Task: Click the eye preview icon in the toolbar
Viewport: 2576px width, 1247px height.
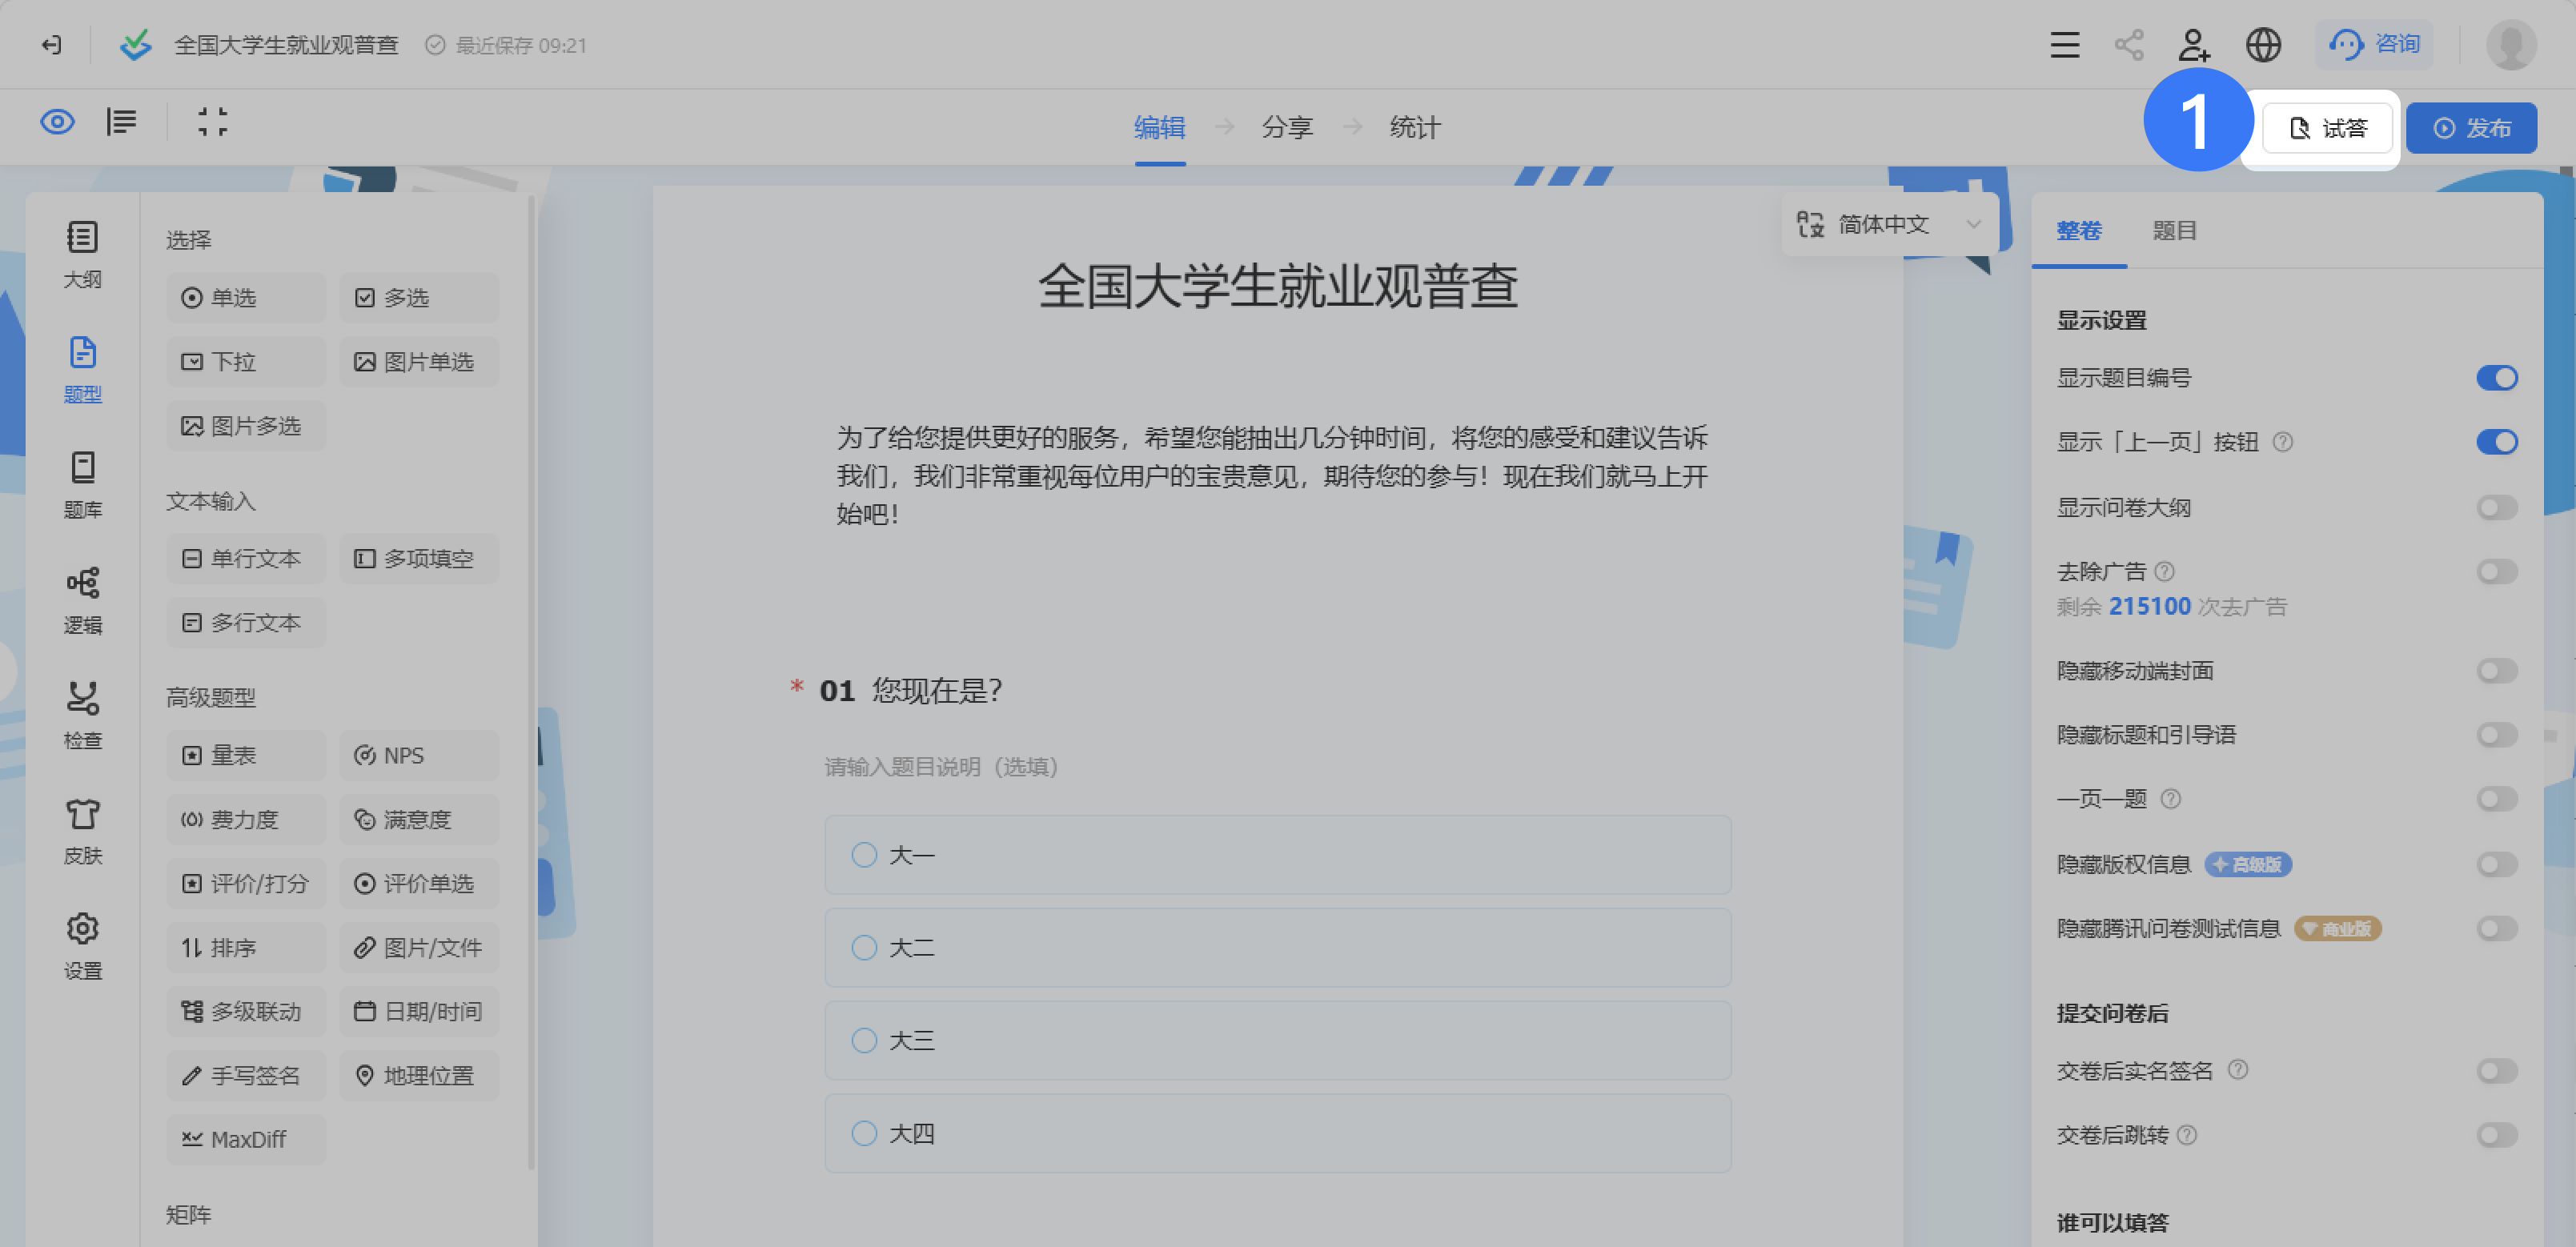Action: pyautogui.click(x=57, y=122)
